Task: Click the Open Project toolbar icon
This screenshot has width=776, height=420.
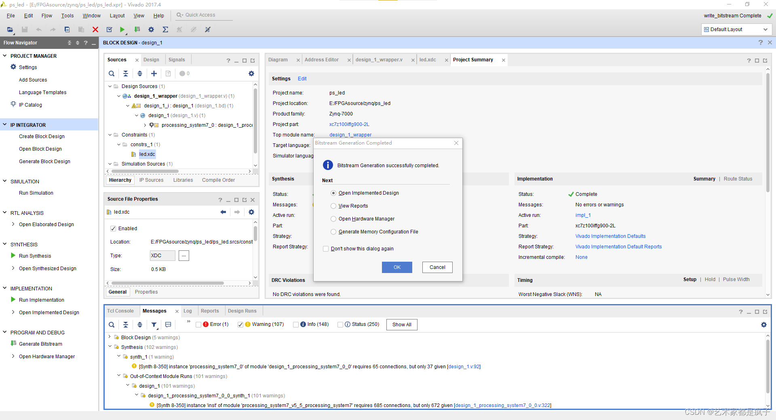Action: click(x=10, y=29)
